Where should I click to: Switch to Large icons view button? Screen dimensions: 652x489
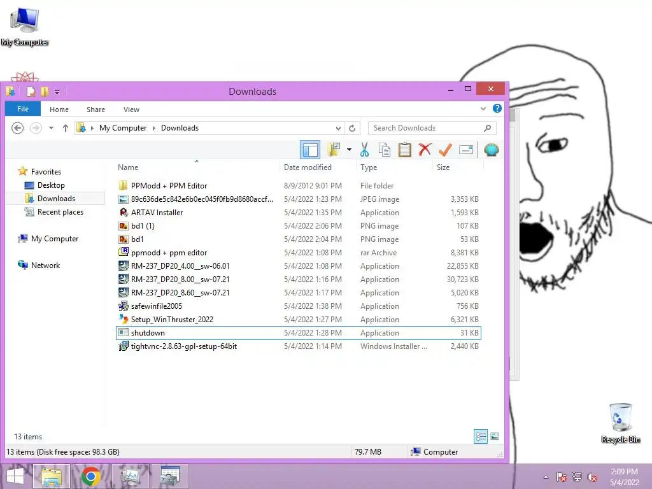click(494, 436)
